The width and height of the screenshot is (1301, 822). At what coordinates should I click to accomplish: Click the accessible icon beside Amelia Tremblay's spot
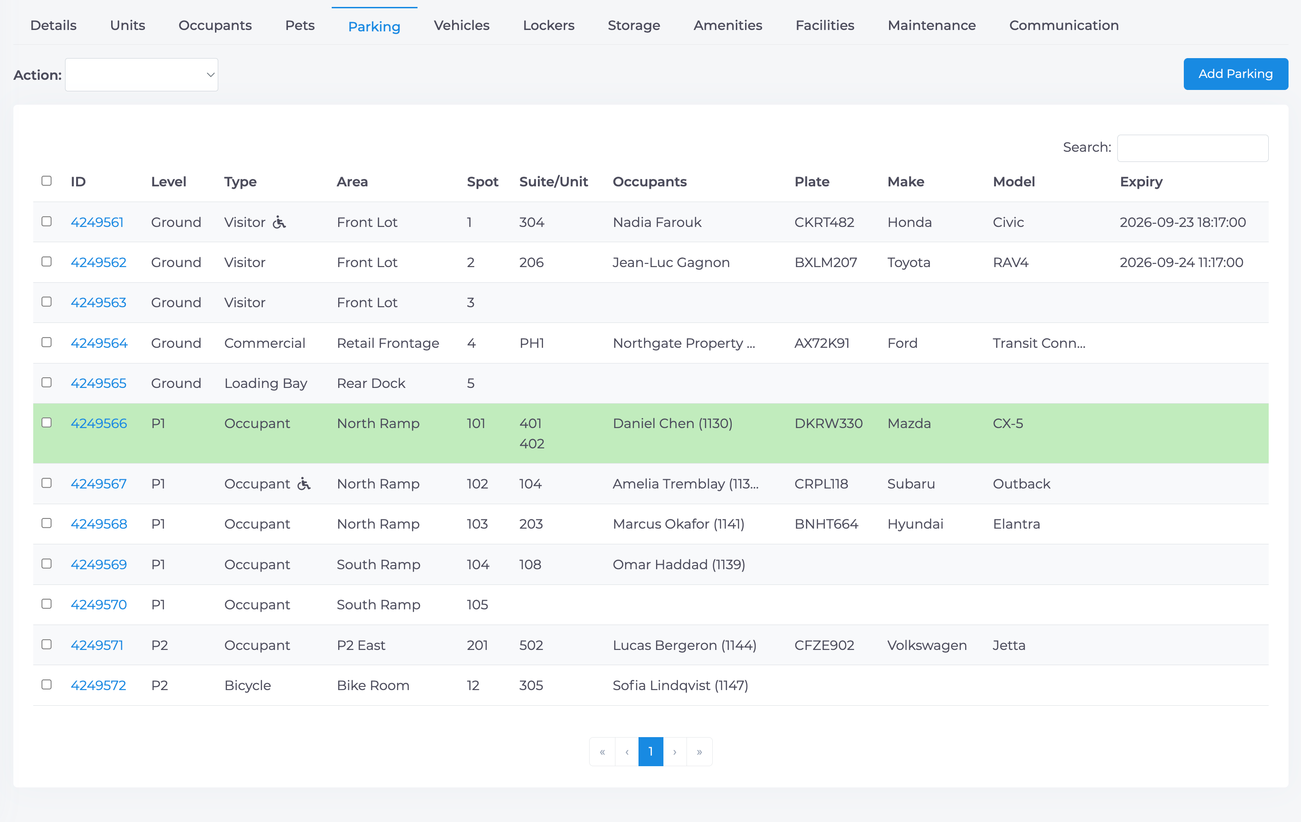(x=304, y=483)
